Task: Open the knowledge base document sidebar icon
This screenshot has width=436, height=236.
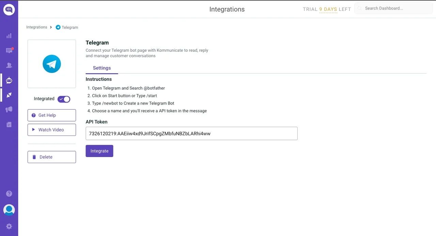Action: tap(9, 125)
